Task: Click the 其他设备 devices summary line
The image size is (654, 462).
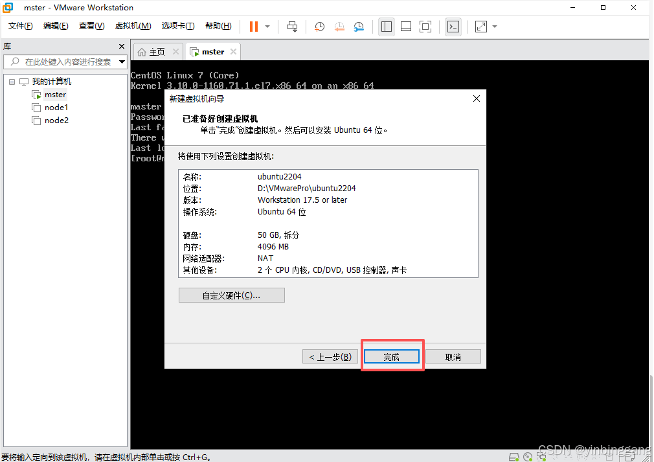Action: (295, 270)
